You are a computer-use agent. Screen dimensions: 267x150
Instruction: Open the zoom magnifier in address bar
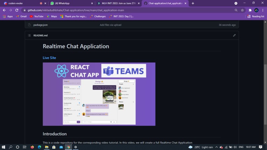[x=236, y=10]
